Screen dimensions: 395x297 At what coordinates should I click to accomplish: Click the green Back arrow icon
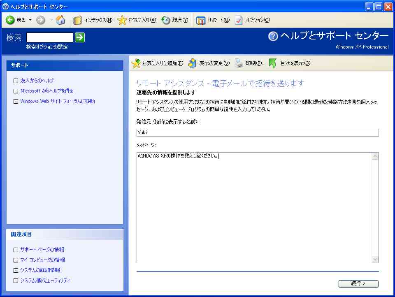10,20
